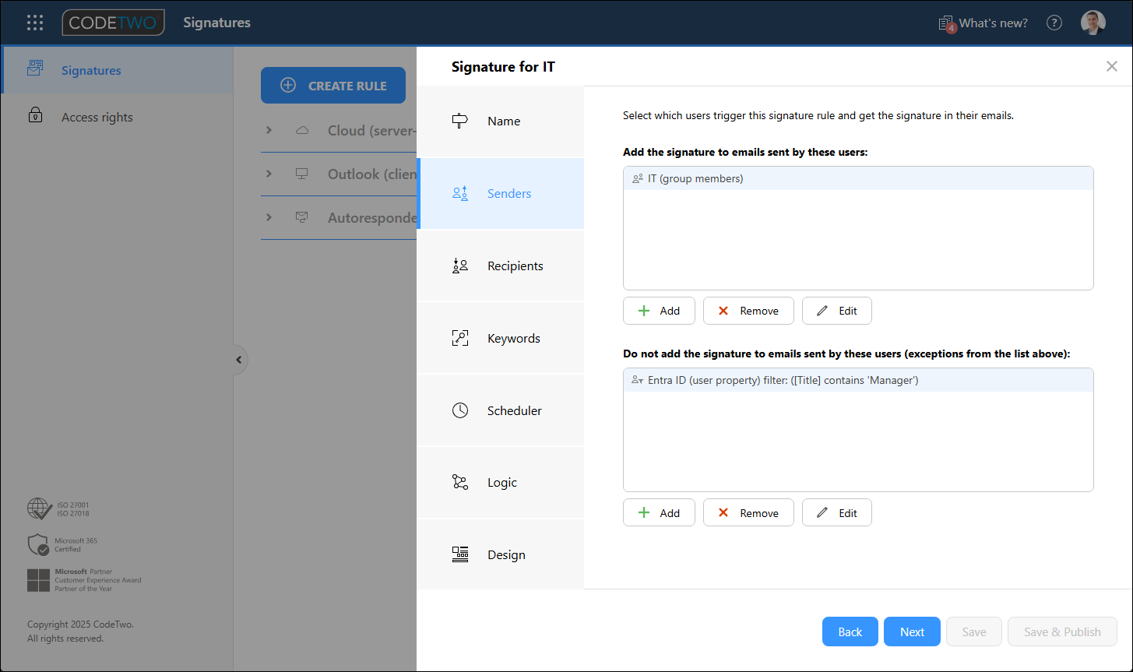Expand the Autoresponder rules group

point(269,217)
